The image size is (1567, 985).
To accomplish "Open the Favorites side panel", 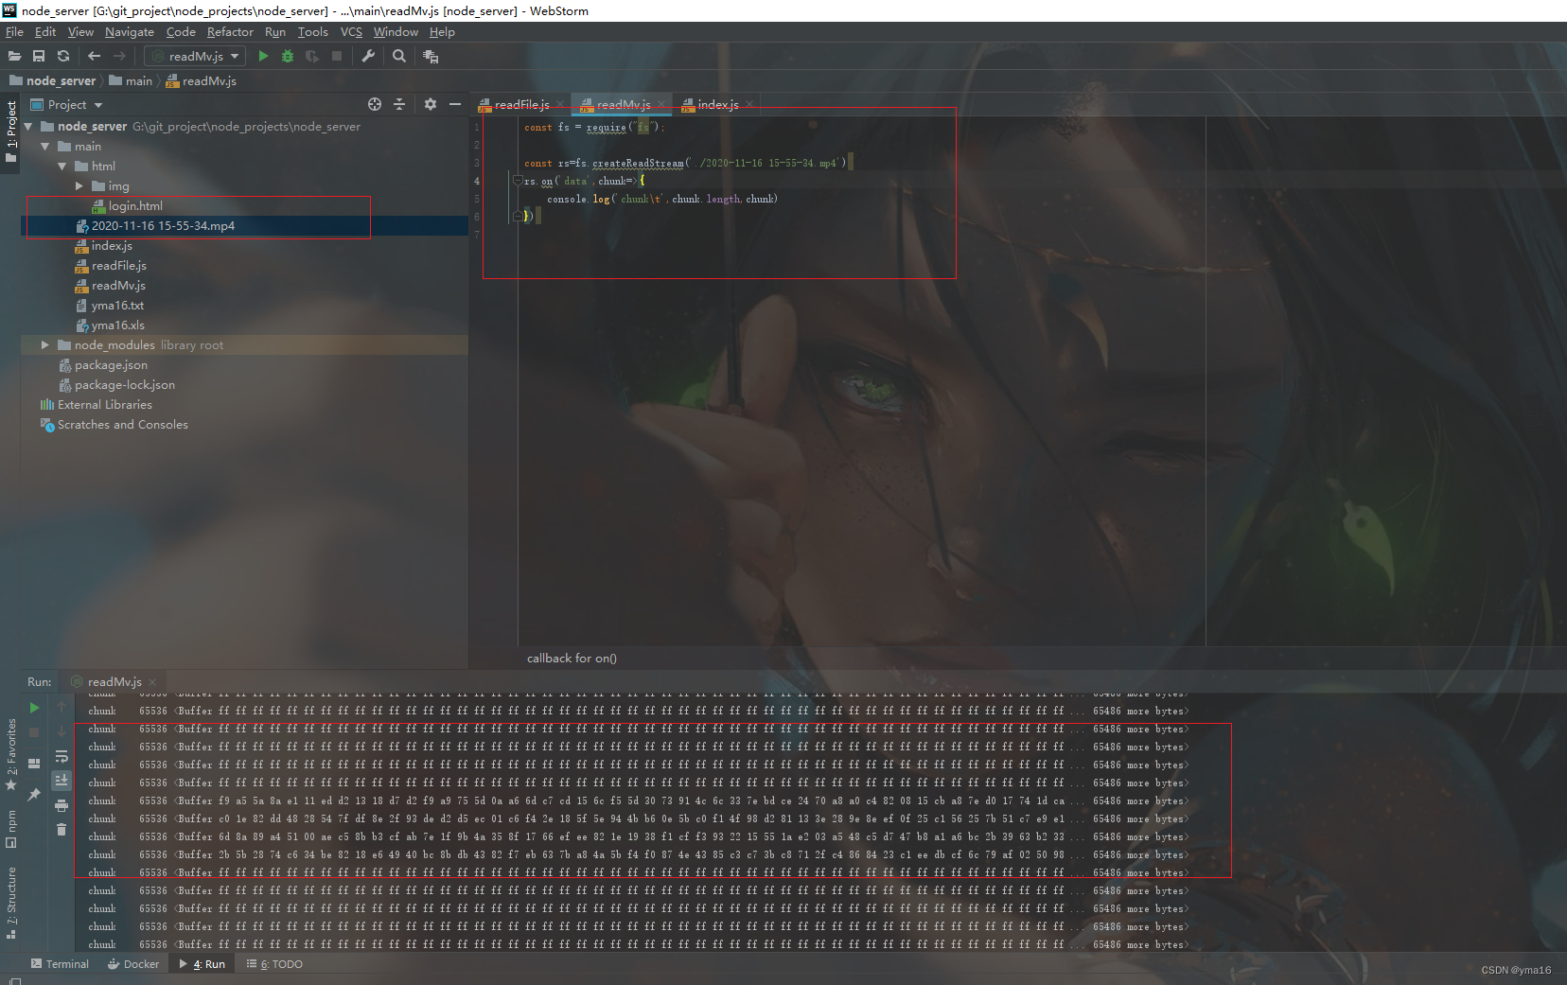I will 11,754.
